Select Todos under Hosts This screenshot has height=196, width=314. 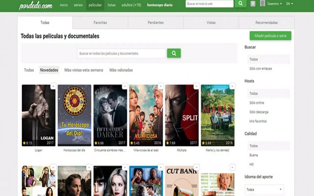(269, 94)
